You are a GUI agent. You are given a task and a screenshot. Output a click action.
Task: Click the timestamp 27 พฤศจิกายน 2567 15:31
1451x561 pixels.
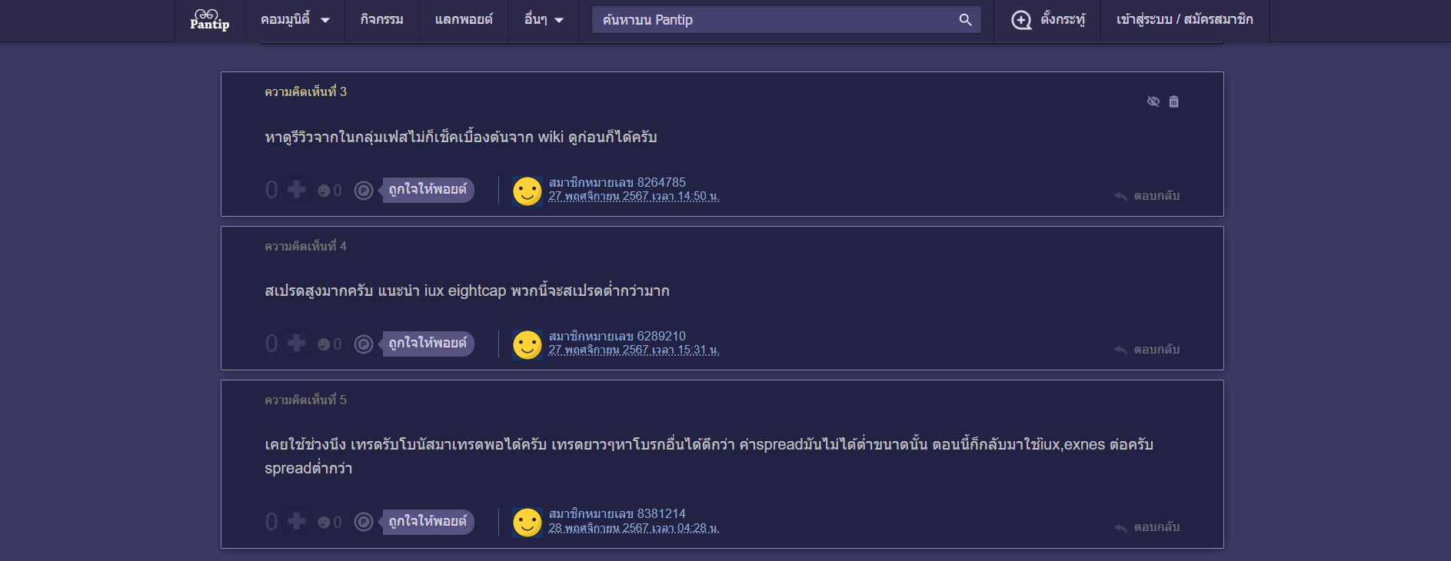click(634, 350)
